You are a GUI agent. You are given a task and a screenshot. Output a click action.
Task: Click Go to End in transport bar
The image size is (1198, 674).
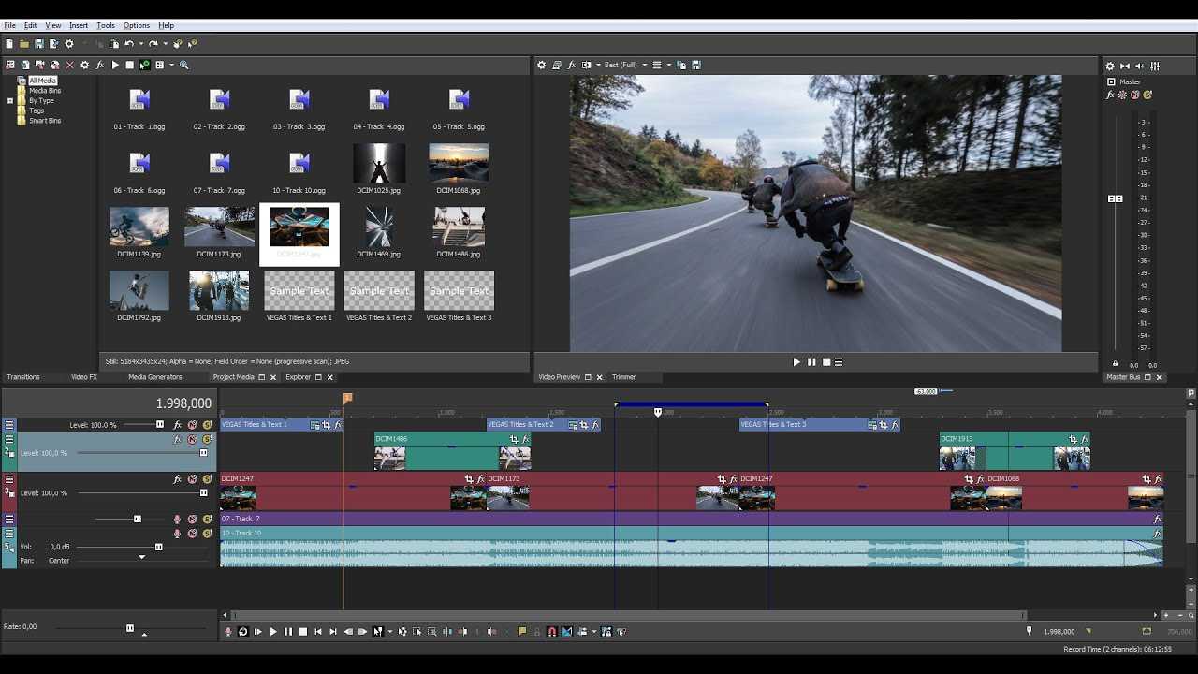click(333, 632)
